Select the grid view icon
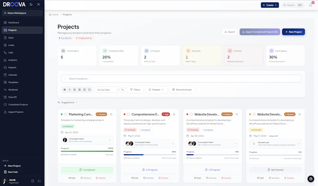 tap(65, 90)
